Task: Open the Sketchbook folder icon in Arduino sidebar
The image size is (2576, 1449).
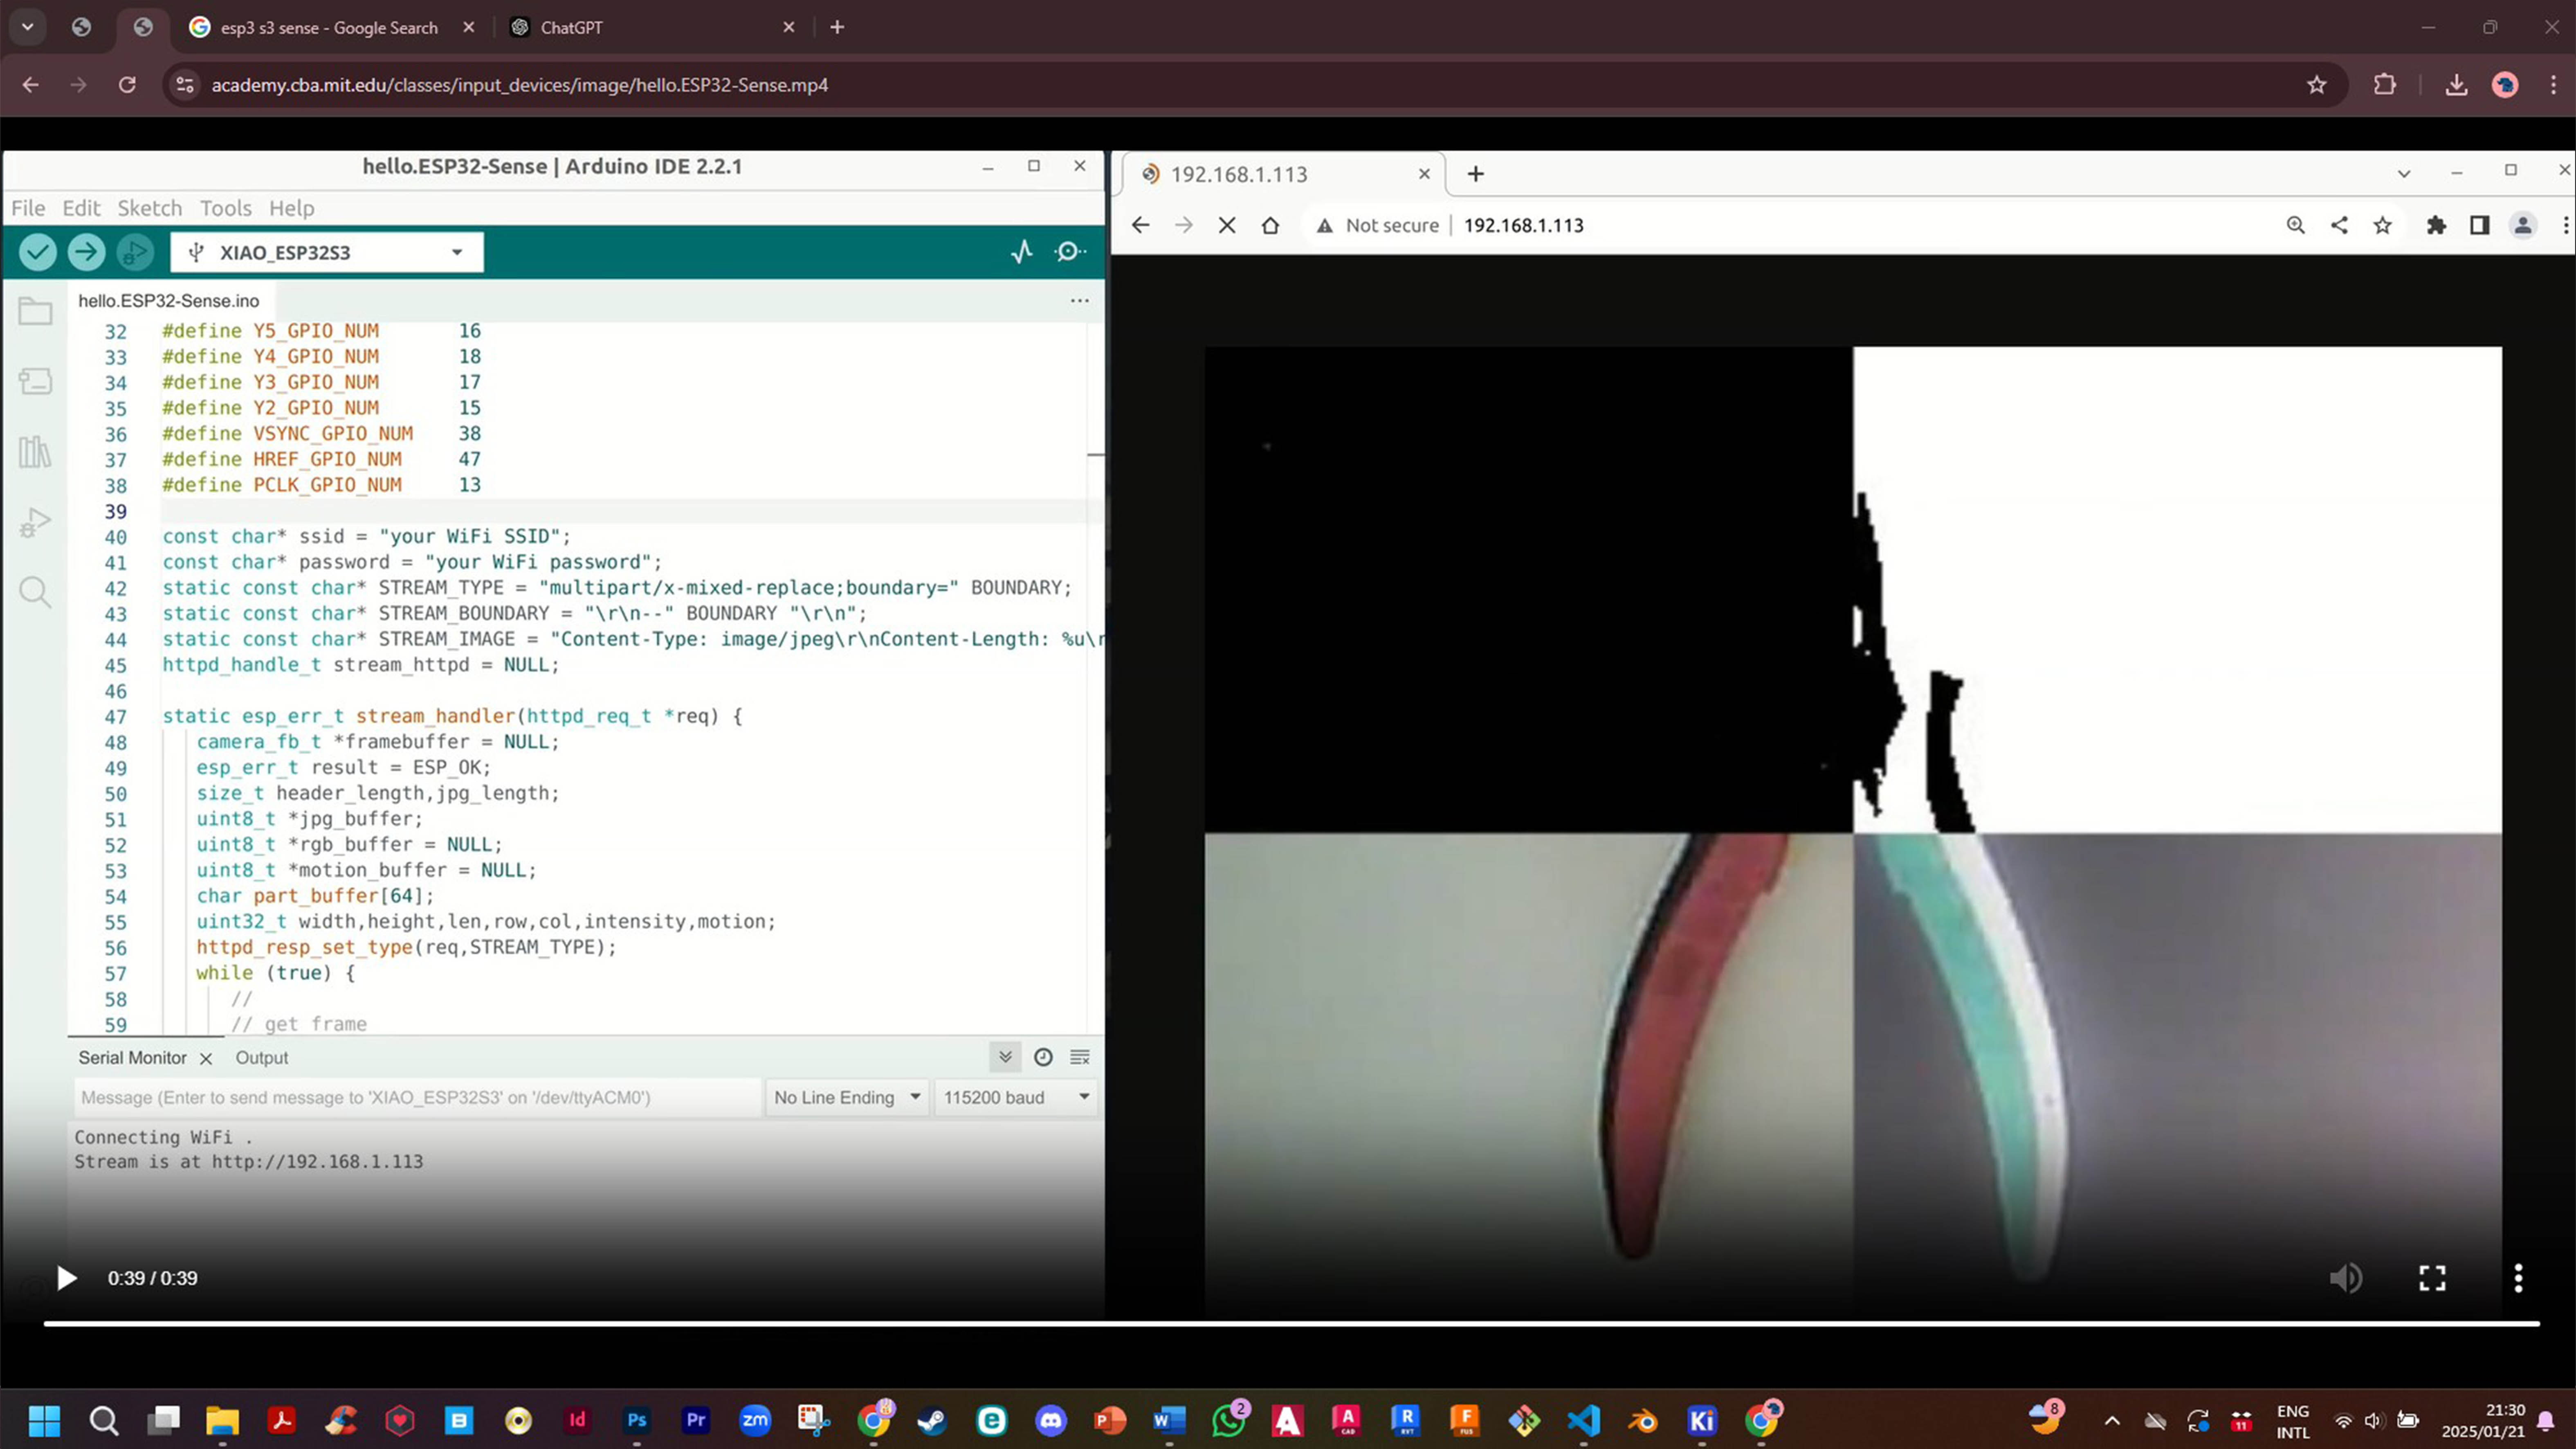Action: click(35, 311)
